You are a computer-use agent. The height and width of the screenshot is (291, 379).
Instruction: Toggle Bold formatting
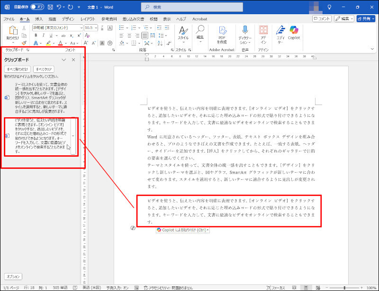[x=36, y=35]
